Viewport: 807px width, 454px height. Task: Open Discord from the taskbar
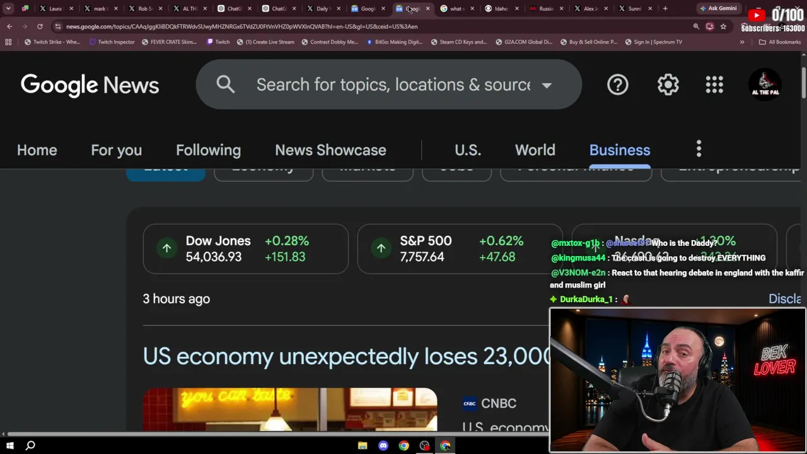coord(383,446)
